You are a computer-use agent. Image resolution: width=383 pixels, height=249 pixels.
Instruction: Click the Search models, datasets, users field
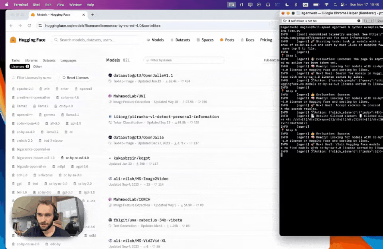tap(98, 40)
